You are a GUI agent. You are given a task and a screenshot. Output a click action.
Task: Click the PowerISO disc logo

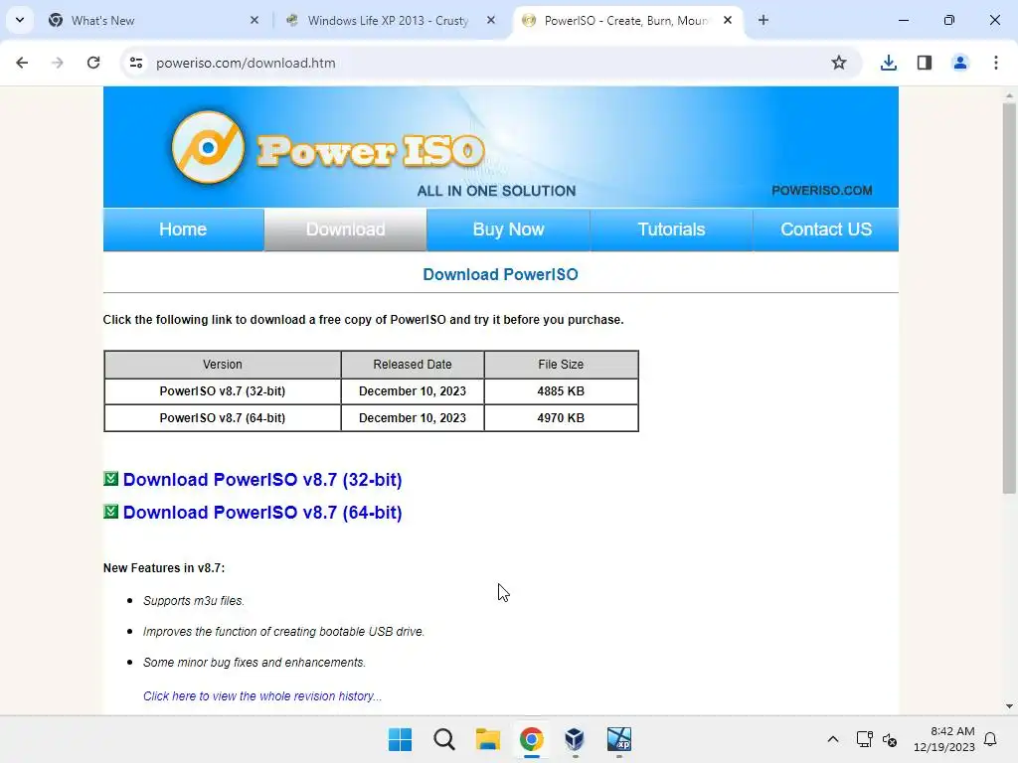click(208, 147)
